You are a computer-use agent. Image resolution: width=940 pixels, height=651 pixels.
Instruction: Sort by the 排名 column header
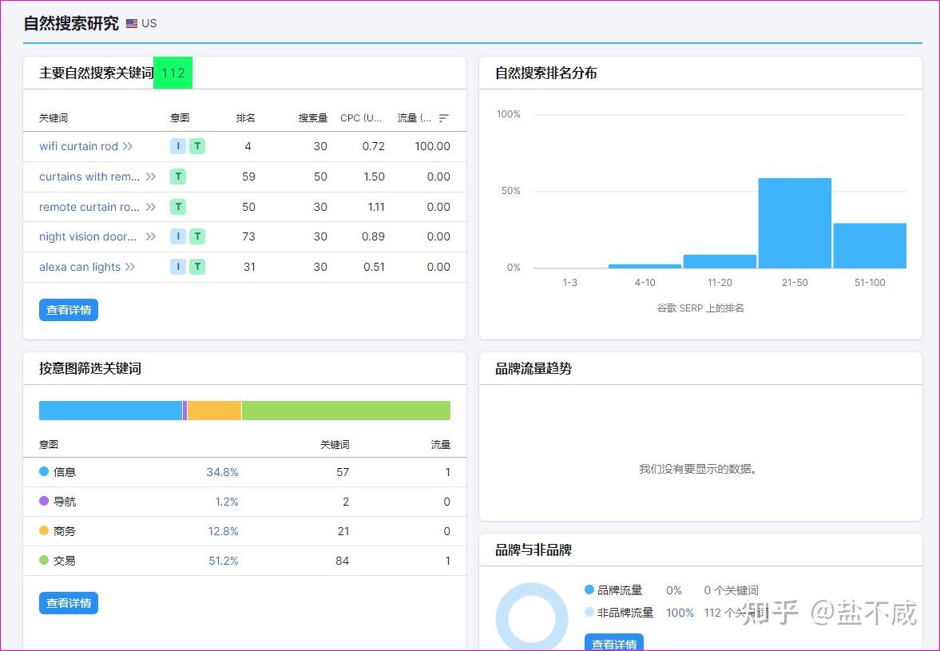[x=246, y=118]
